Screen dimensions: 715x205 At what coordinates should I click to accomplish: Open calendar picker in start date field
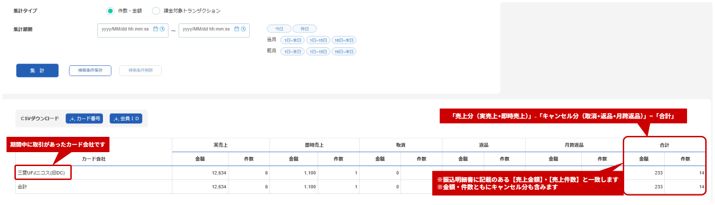[x=156, y=29]
